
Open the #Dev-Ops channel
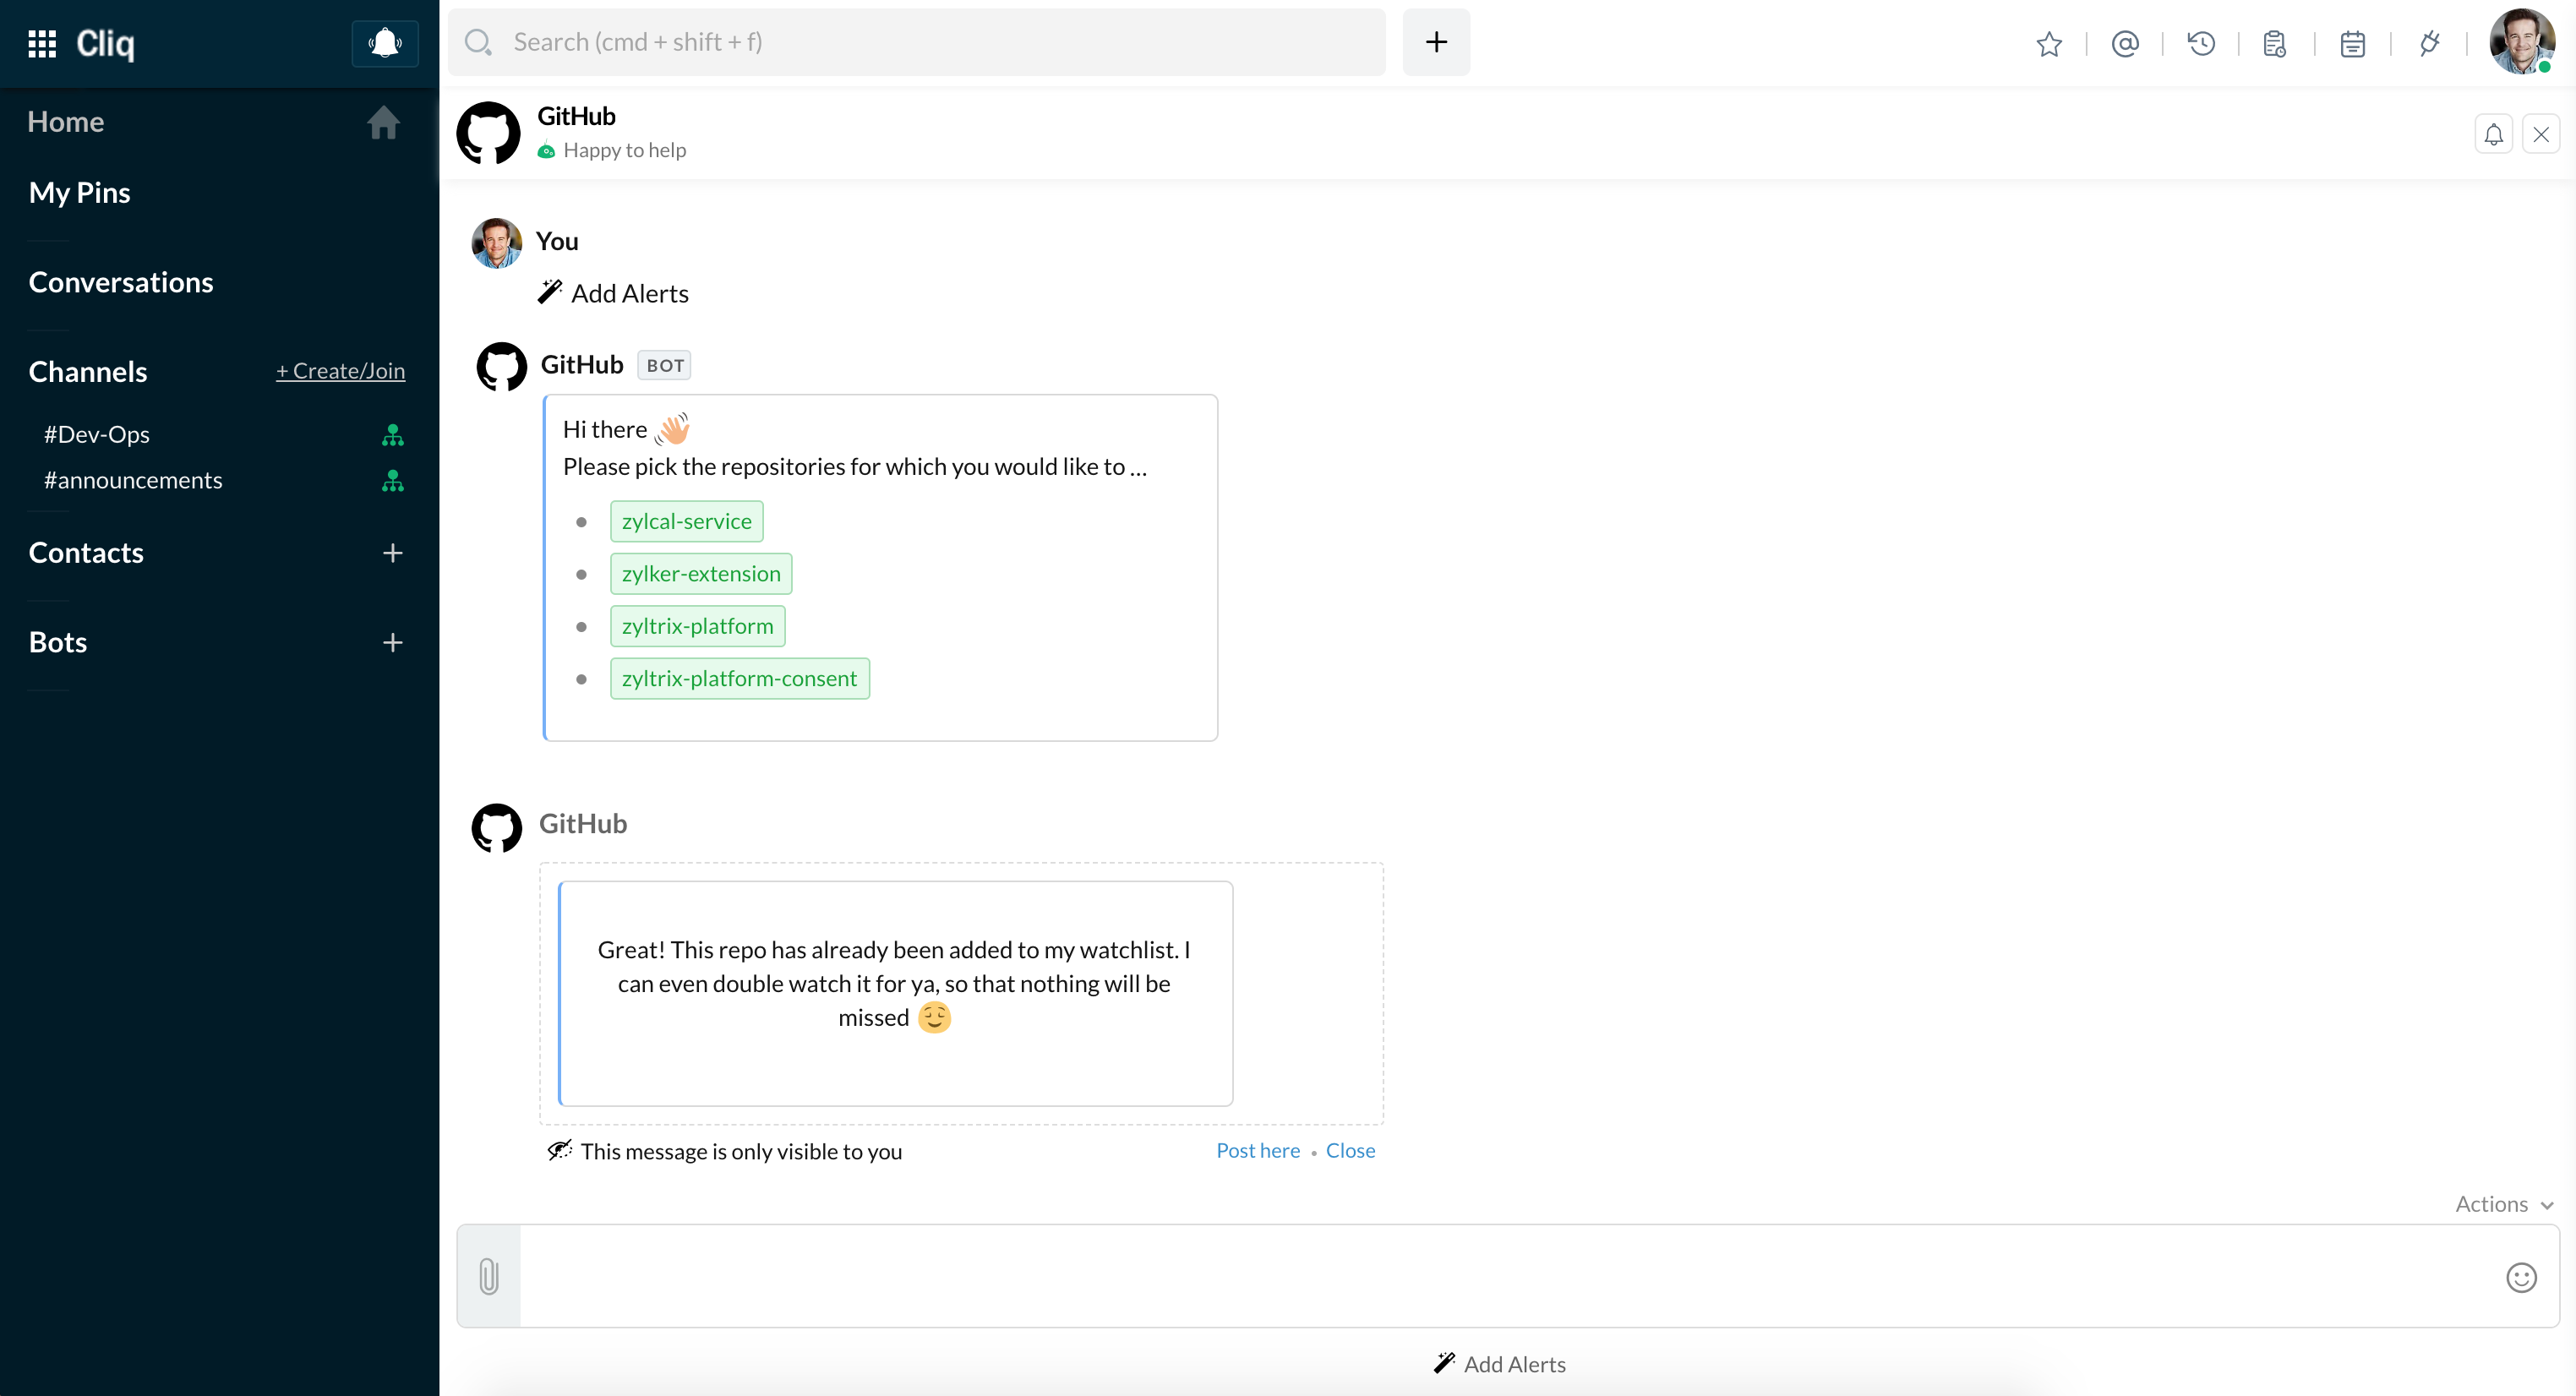click(x=97, y=434)
